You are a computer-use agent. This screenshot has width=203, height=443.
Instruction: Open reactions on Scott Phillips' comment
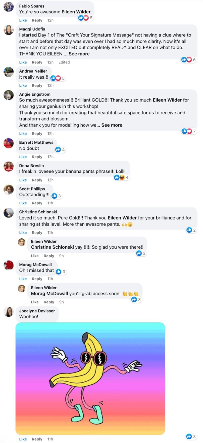tap(57, 196)
